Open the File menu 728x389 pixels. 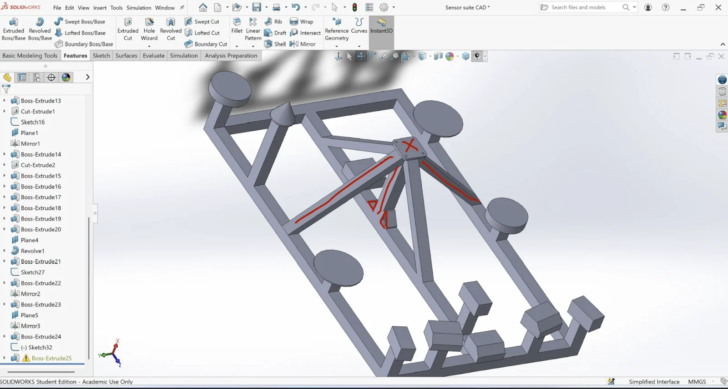click(x=57, y=8)
